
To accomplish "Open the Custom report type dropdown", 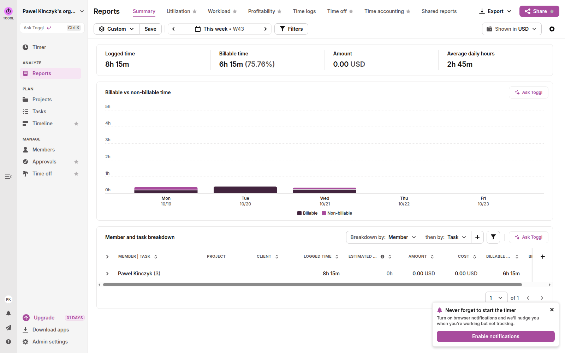I will pyautogui.click(x=117, y=29).
